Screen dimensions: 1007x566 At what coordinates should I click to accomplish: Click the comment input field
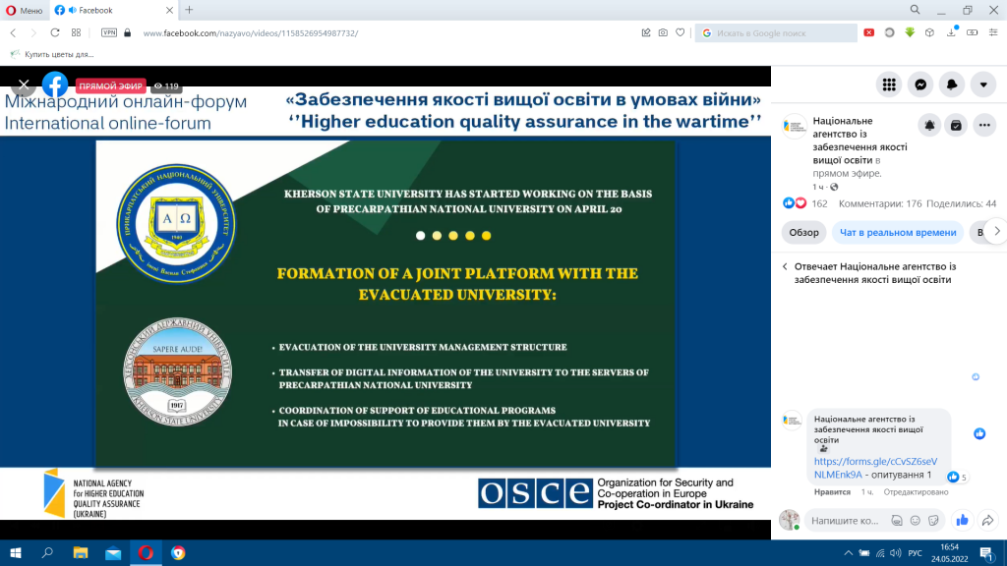pos(845,521)
